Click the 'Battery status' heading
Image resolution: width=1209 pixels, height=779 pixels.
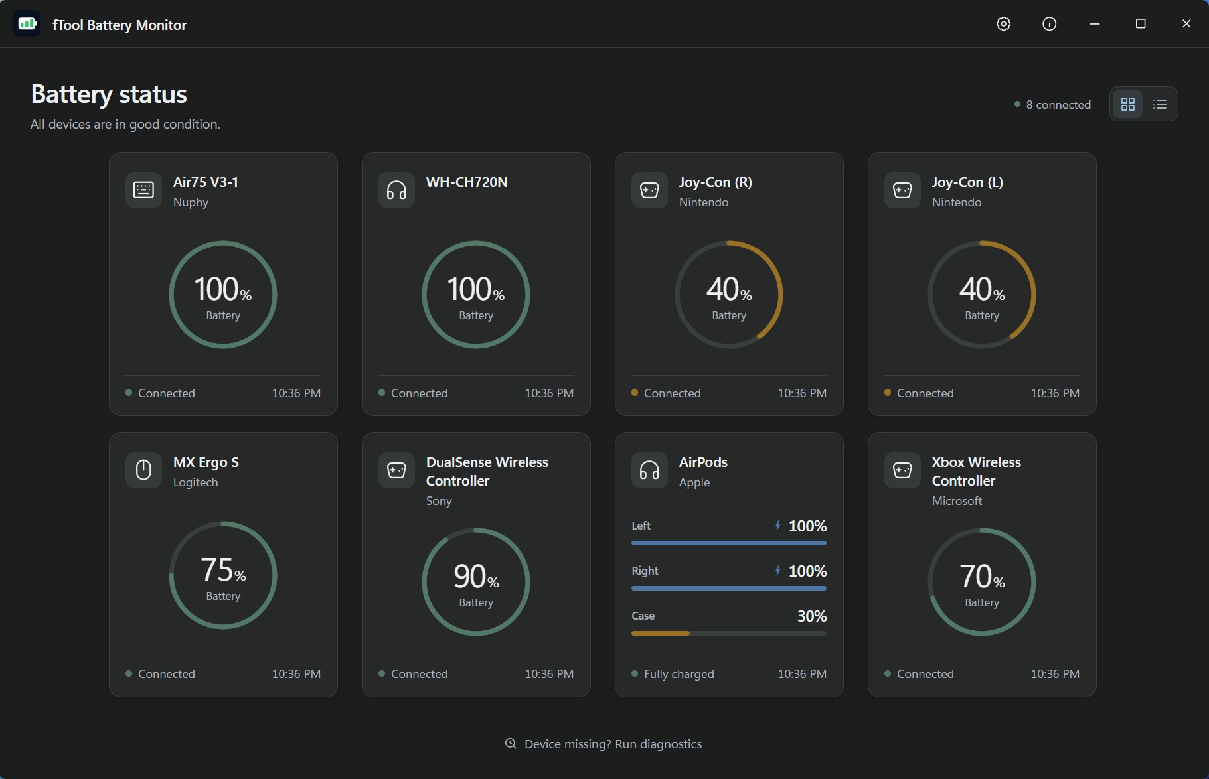pos(109,94)
